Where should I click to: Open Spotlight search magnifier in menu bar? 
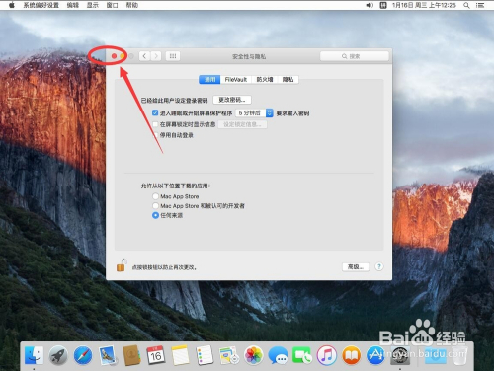(466, 5)
